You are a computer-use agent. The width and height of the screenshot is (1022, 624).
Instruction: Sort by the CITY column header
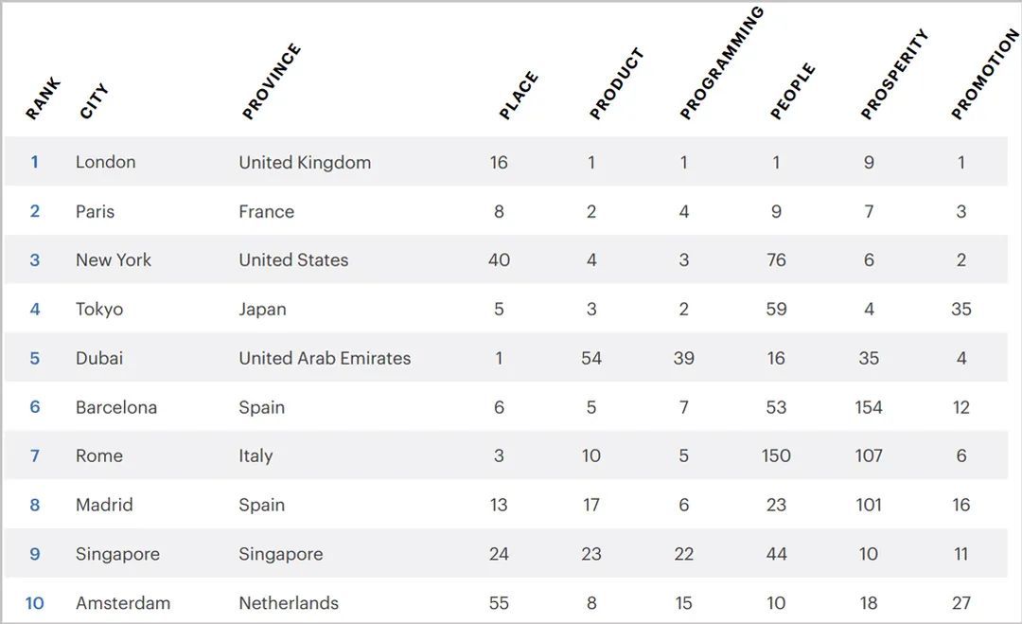tap(94, 101)
